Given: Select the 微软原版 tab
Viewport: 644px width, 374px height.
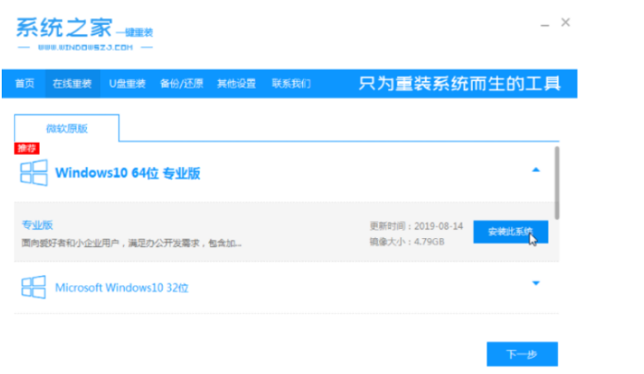Looking at the screenshot, I should coord(67,128).
